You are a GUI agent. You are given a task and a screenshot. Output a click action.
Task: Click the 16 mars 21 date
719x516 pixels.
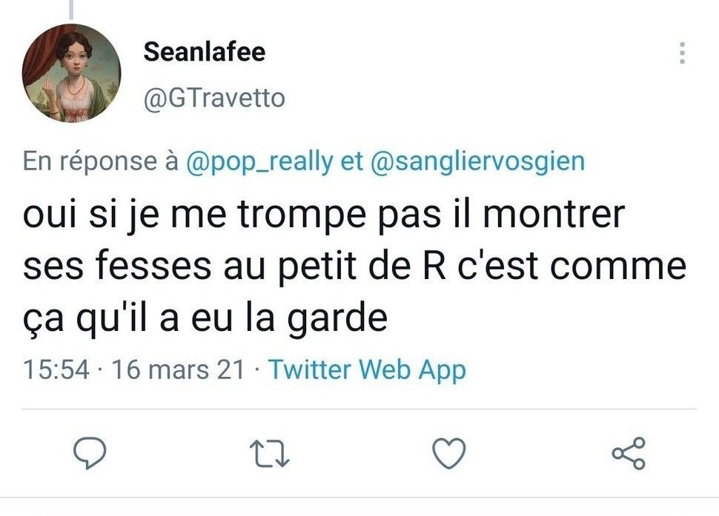(x=176, y=369)
